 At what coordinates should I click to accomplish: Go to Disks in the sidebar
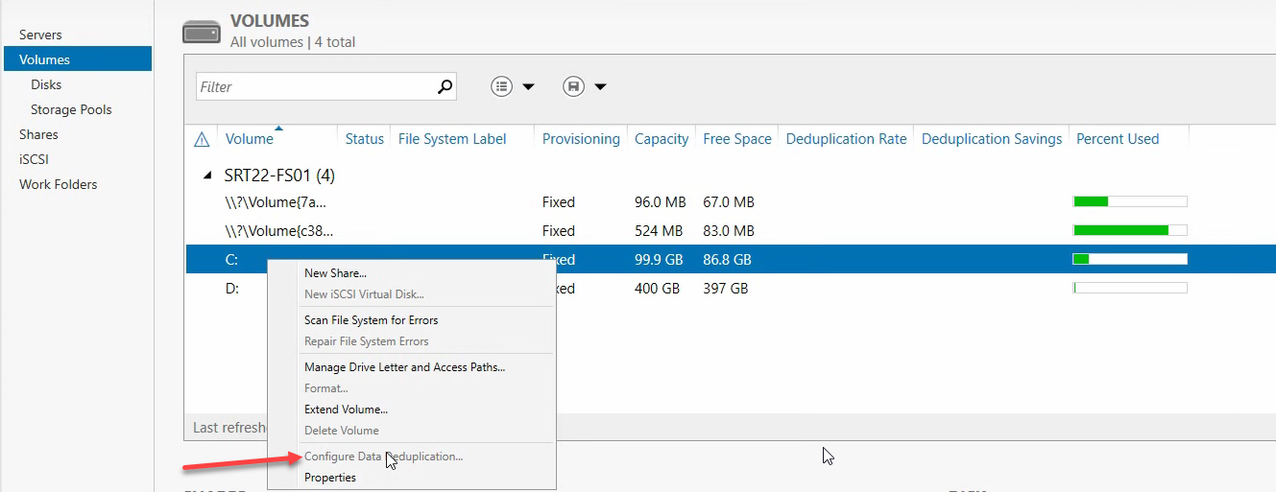(x=46, y=84)
